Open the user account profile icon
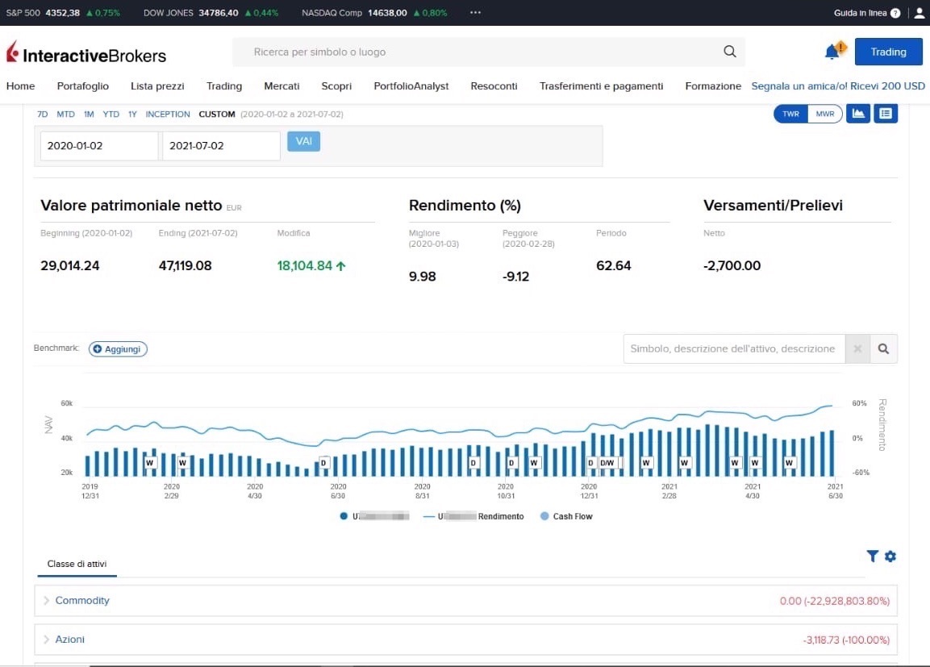This screenshot has height=667, width=930. point(919,13)
